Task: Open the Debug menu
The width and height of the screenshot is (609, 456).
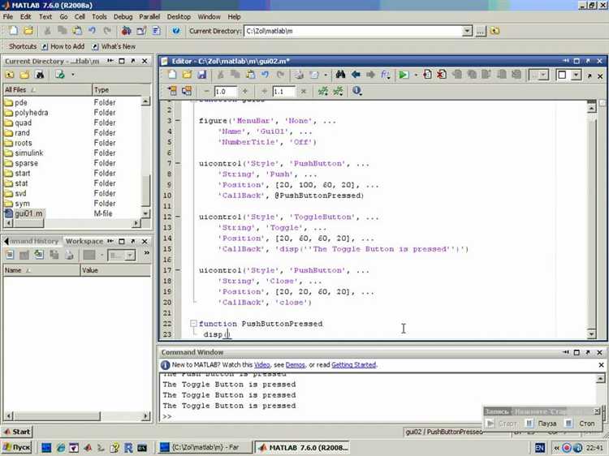Action: coord(123,17)
